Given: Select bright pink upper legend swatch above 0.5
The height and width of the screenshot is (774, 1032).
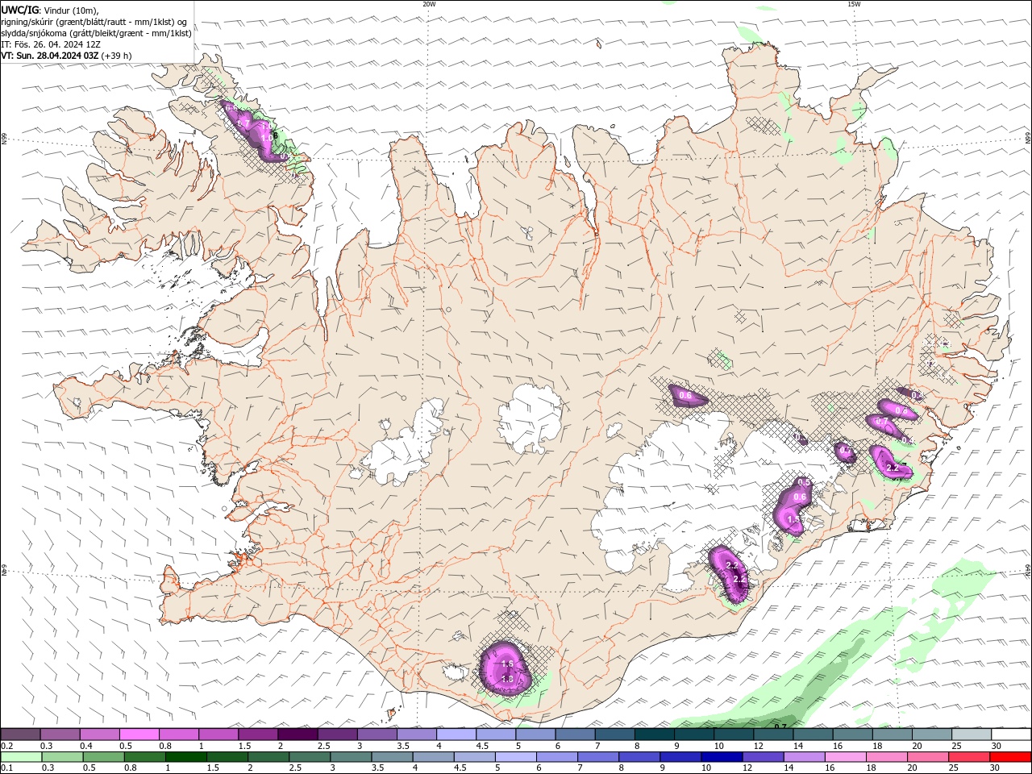Looking at the screenshot, I should (139, 734).
